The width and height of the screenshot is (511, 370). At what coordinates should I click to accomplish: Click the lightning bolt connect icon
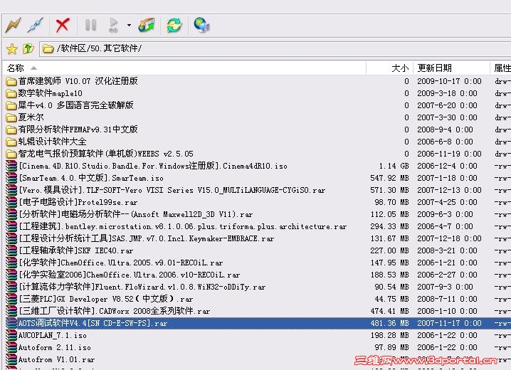coord(14,26)
